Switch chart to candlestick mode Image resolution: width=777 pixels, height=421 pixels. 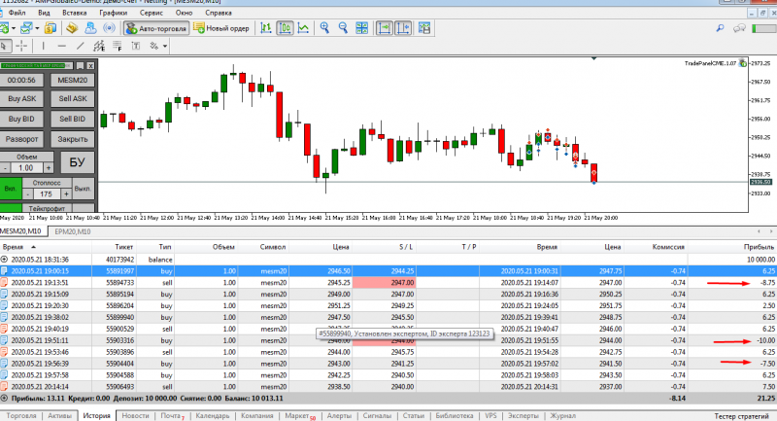pos(285,28)
